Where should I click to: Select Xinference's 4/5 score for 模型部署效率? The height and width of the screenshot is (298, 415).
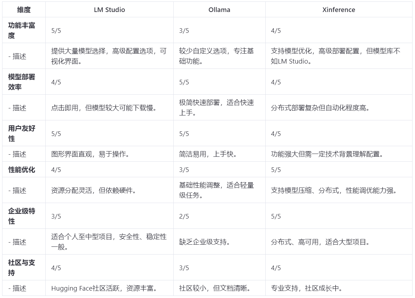pyautogui.click(x=276, y=82)
